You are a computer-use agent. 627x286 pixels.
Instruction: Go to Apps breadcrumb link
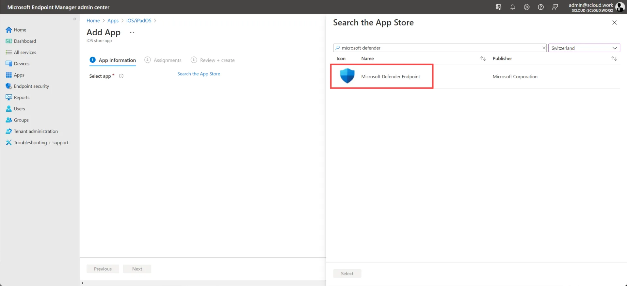[113, 21]
